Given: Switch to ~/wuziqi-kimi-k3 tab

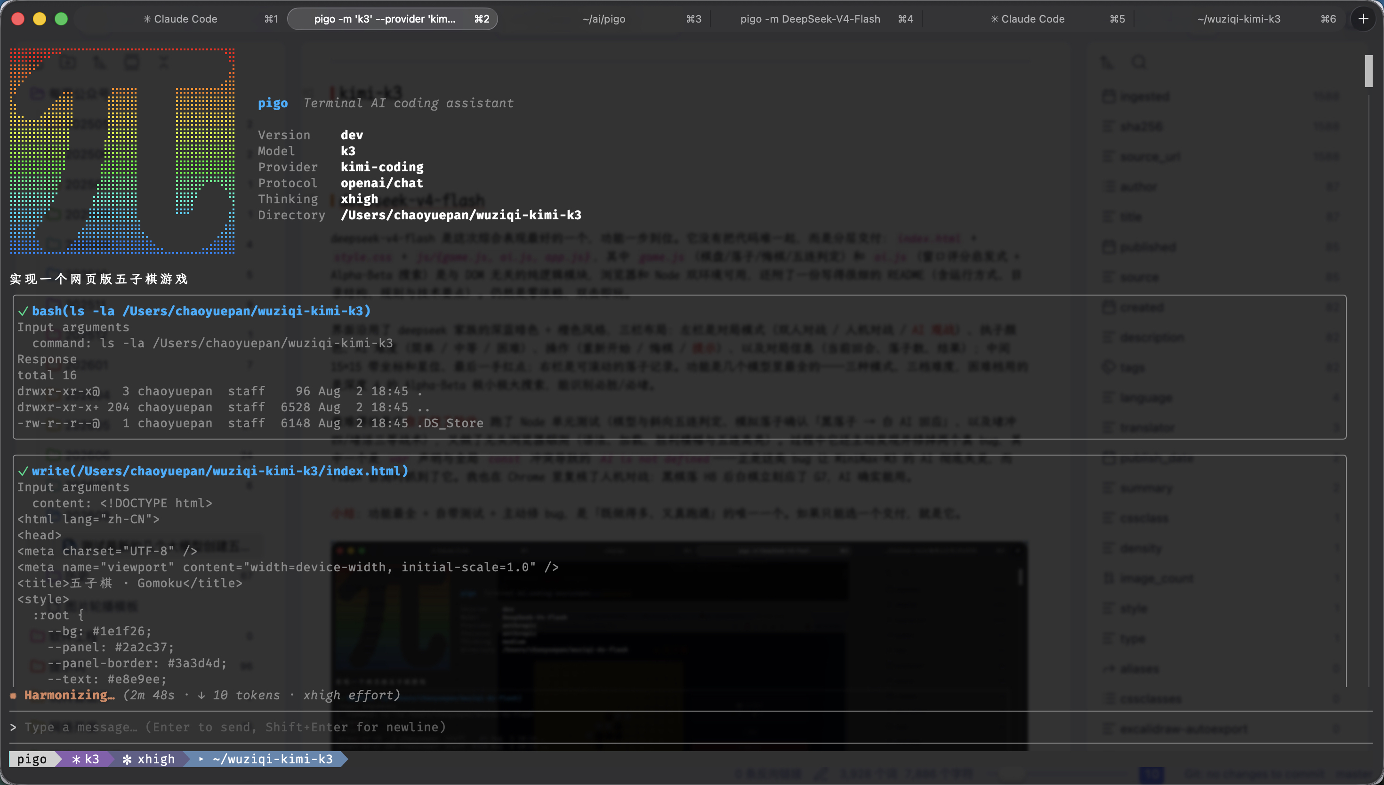Looking at the screenshot, I should 1239,19.
